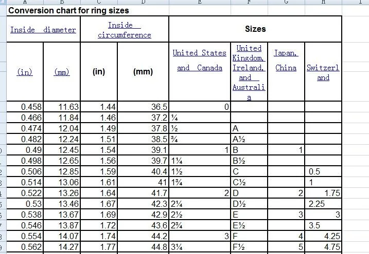The height and width of the screenshot is (254, 369).
Task: Select cell with value 39.1
Action: [143, 150]
